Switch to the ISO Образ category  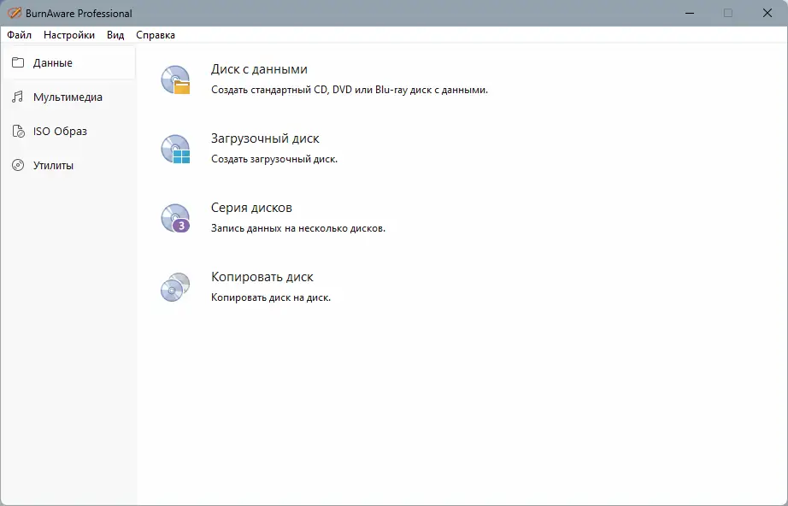[x=69, y=131]
